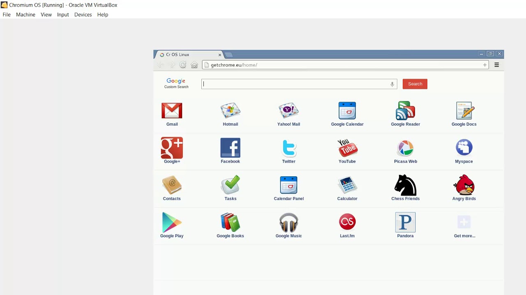526x295 pixels.
Task: Launch Google Docs icon
Action: coord(464,111)
